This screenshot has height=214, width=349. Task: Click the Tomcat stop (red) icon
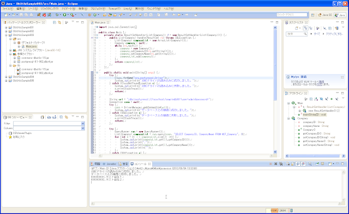(44, 15)
